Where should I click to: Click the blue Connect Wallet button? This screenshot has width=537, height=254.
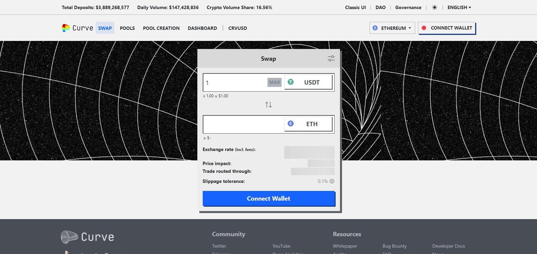[268, 198]
